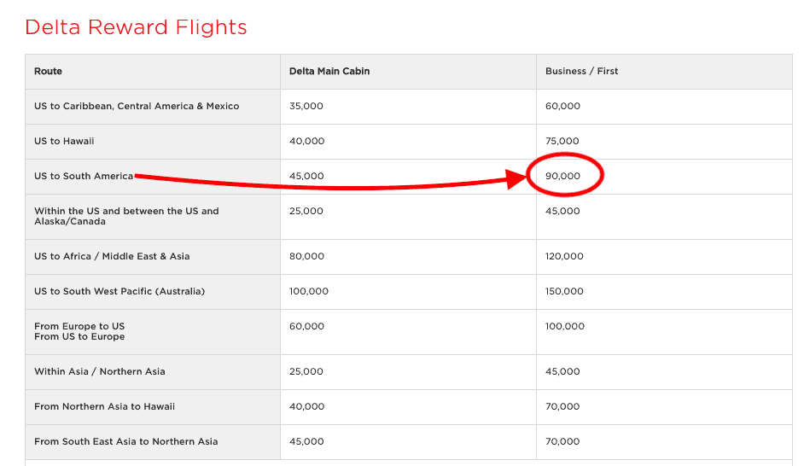
Task: Click the 75,000 Business / First value
Action: (x=562, y=141)
